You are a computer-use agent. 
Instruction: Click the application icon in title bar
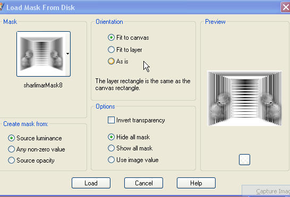coord(2,7)
